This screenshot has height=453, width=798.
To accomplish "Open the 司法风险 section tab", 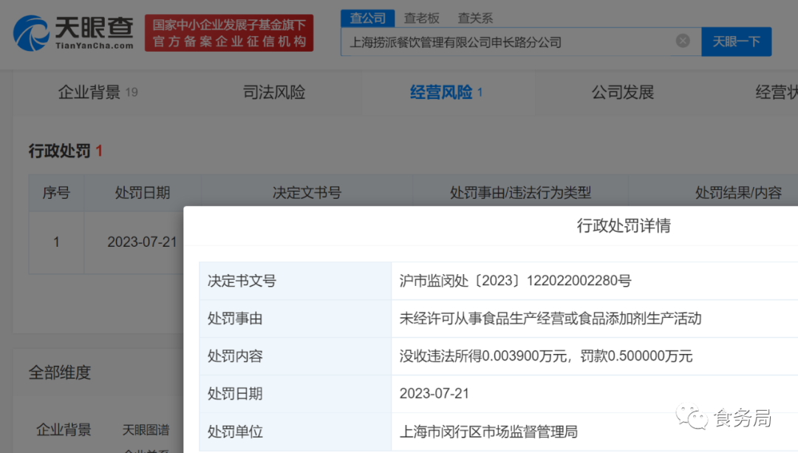I will point(274,92).
